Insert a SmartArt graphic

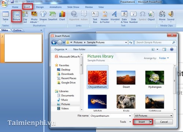tap(53, 16)
